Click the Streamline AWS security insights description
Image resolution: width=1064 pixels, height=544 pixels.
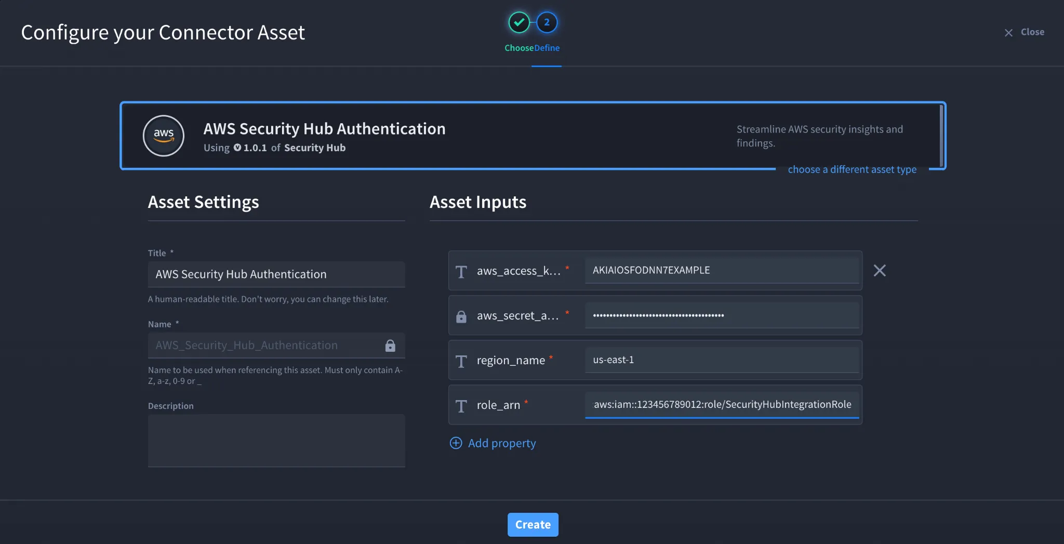(x=820, y=136)
